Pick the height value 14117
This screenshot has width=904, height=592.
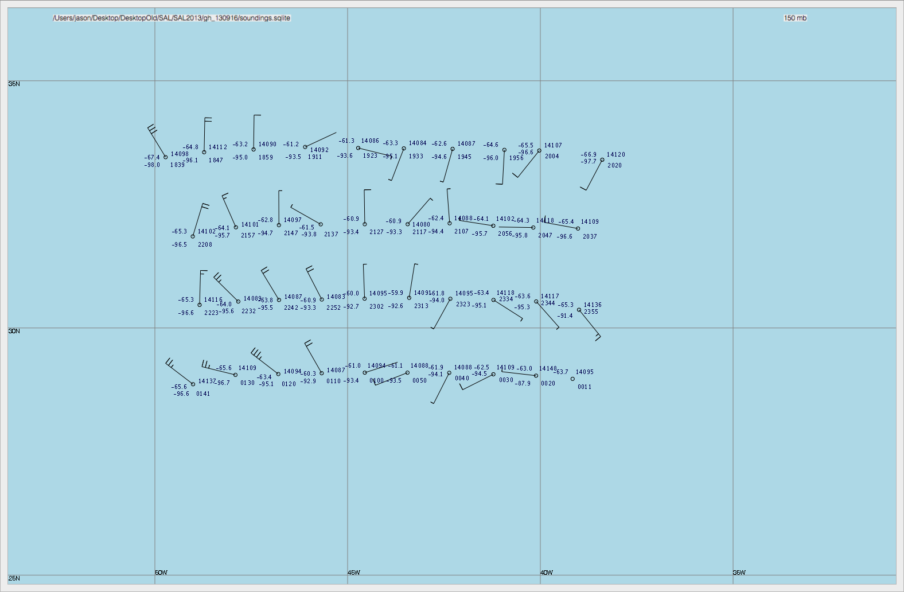(x=550, y=297)
